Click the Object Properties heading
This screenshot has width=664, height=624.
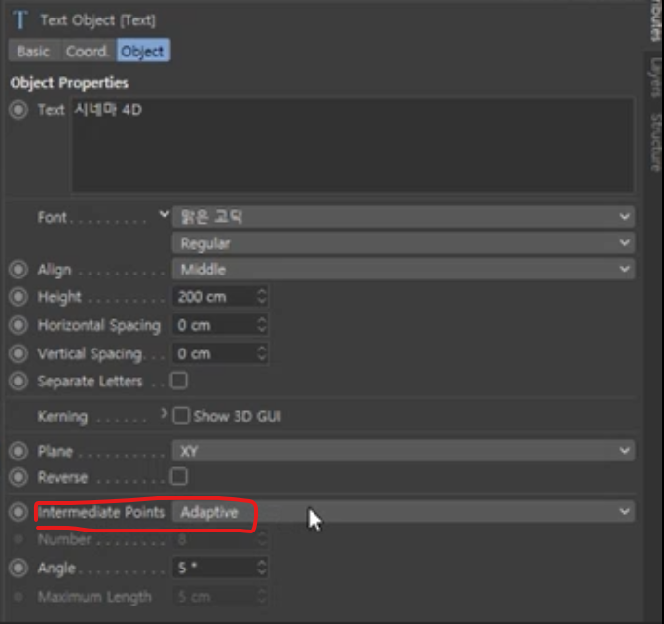[69, 83]
